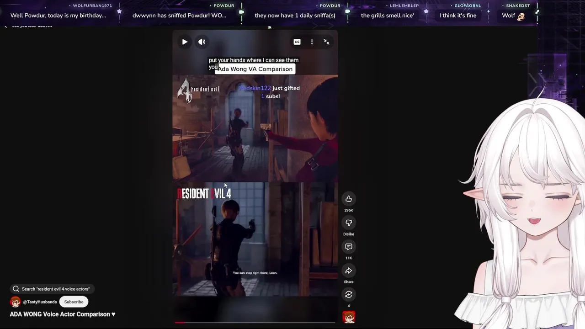The height and width of the screenshot is (329, 585).
Task: Share the video with arrow icon
Action: (349, 271)
